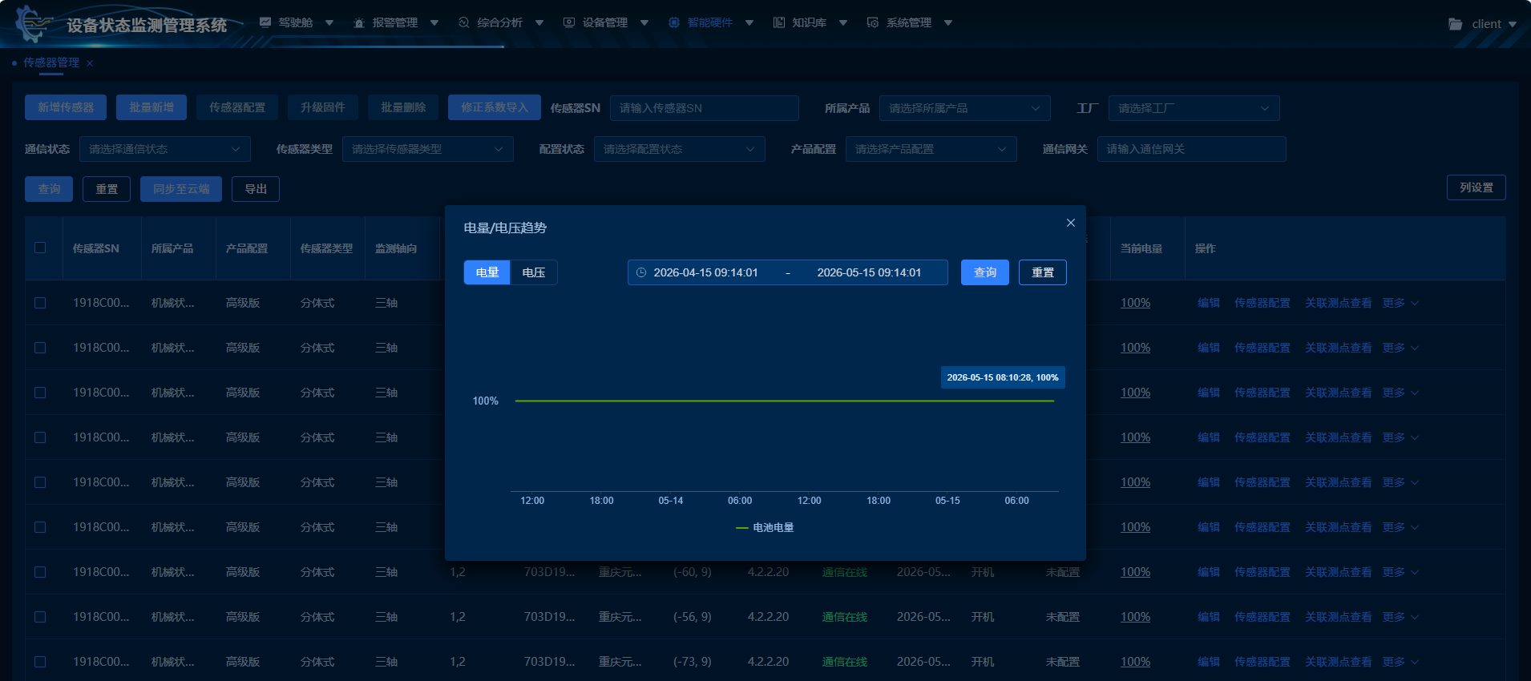Click the 100% link in the (-73, 9) row

[x=1135, y=662]
